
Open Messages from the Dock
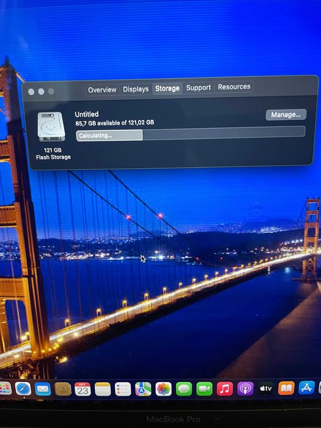(184, 389)
